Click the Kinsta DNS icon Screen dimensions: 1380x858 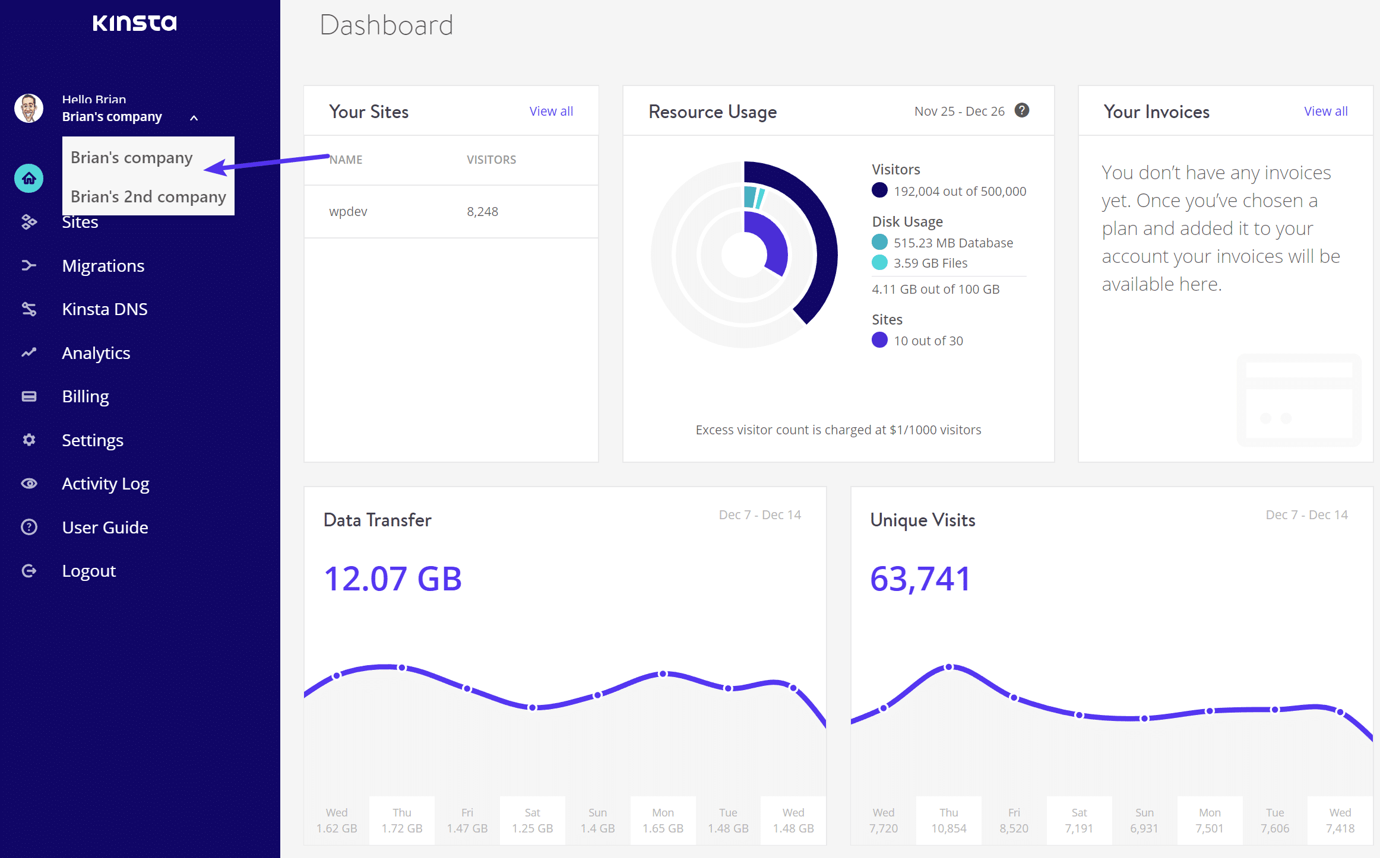pos(29,309)
